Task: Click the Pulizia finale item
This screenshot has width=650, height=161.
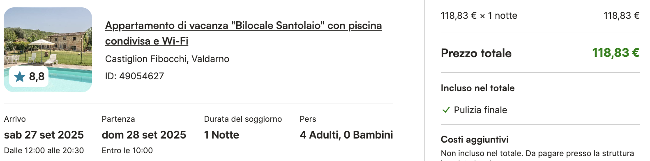Action: (x=480, y=110)
